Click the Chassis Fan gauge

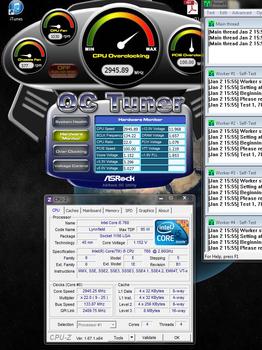coord(29,55)
